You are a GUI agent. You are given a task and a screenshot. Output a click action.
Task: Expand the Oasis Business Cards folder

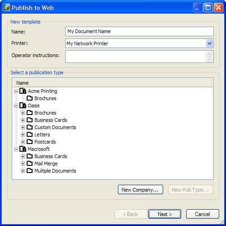click(x=23, y=120)
